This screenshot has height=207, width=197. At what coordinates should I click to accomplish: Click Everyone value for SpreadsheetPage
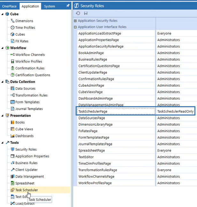164,150
